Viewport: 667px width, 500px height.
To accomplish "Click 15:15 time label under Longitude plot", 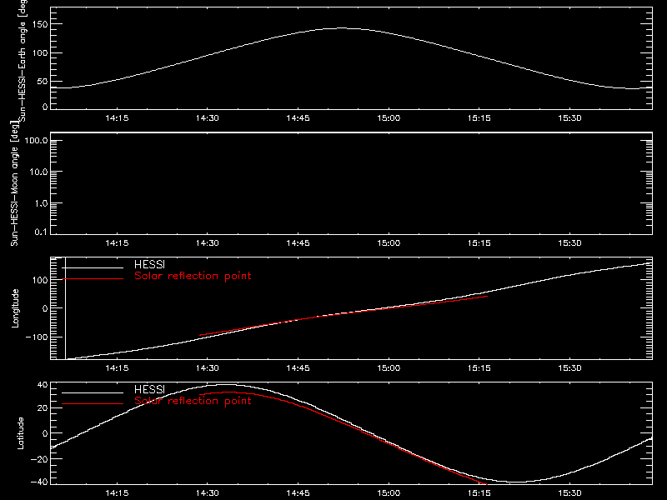I will click(479, 367).
